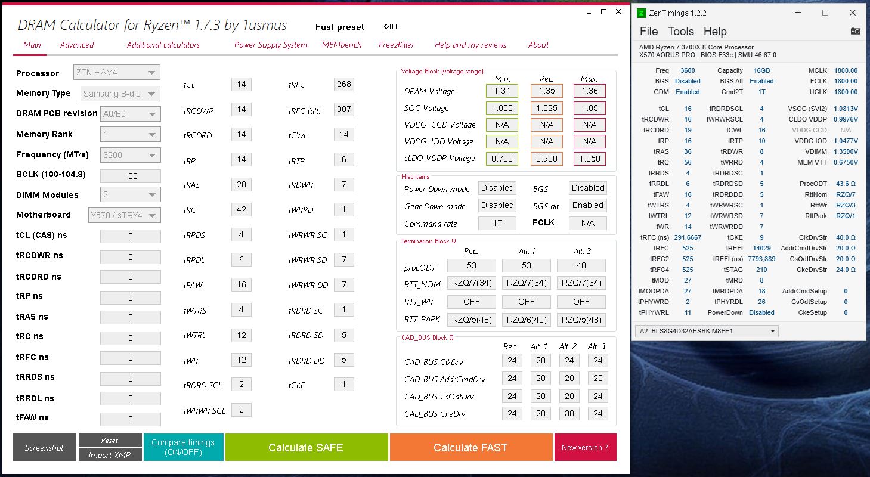Click the cLDO VDDP Voltage Rec. value 0.900
This screenshot has width=870, height=477.
[x=547, y=159]
